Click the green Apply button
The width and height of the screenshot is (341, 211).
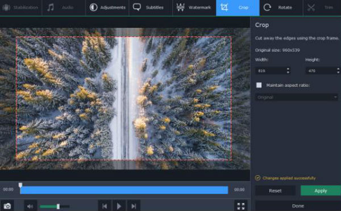321,191
